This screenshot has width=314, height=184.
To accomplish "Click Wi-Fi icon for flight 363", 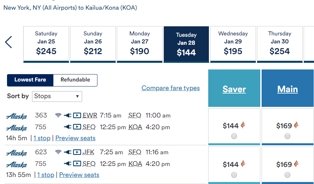I will (x=58, y=116).
